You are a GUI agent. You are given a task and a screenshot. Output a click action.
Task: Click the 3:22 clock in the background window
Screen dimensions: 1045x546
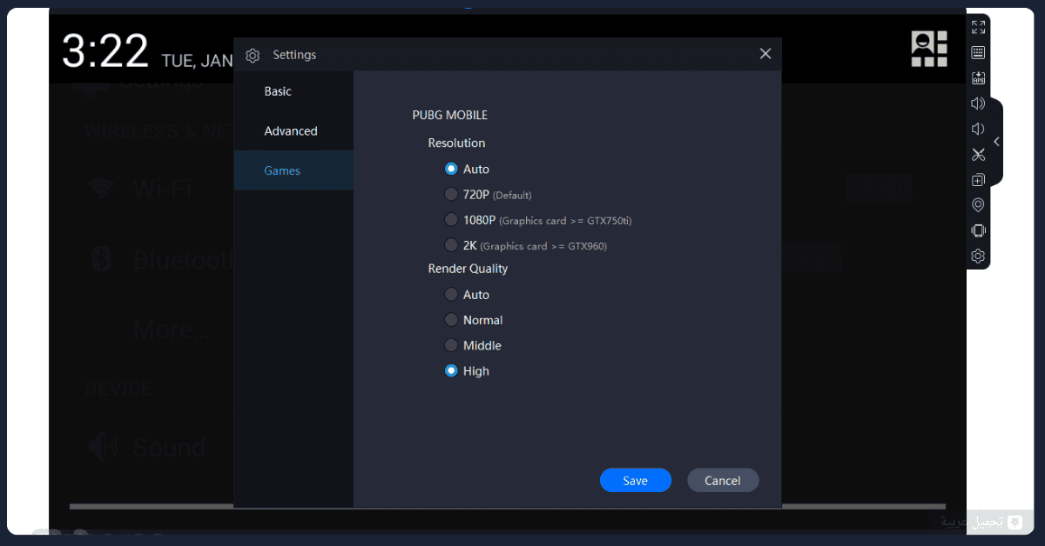[105, 52]
